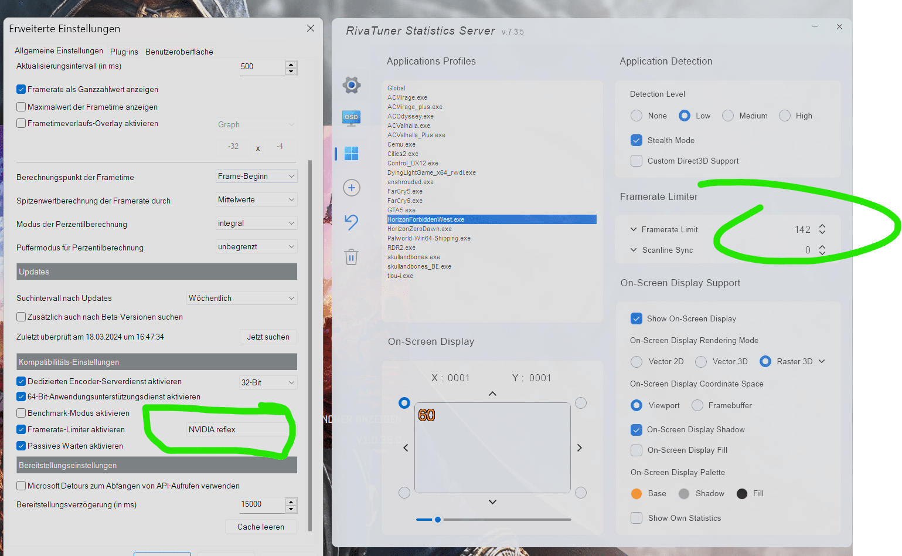Screen dimensions: 902x556
Task: Pick the Fill black color swatch
Action: [742, 494]
